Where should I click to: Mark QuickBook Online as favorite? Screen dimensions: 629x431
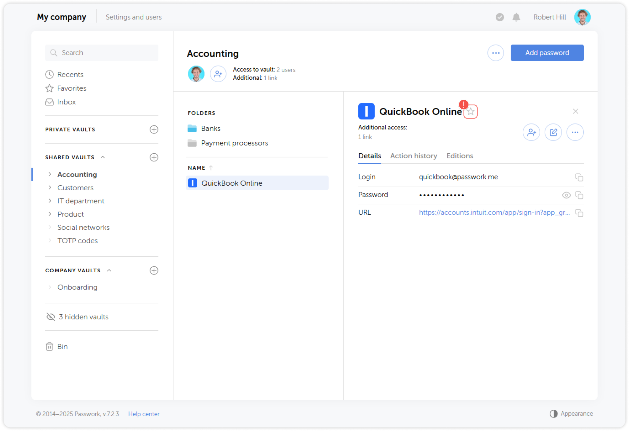pyautogui.click(x=470, y=112)
